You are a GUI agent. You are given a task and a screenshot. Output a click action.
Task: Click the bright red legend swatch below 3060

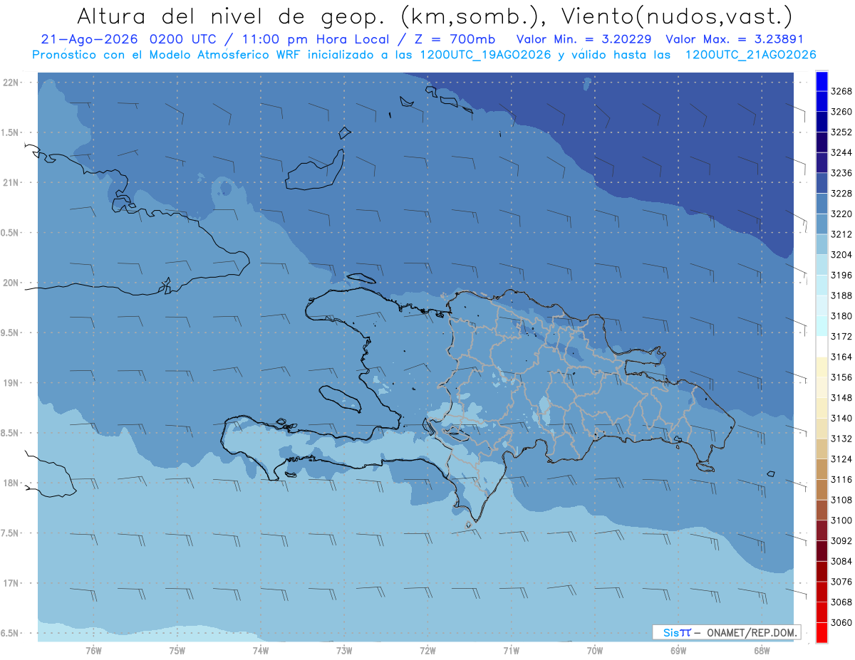click(x=822, y=632)
